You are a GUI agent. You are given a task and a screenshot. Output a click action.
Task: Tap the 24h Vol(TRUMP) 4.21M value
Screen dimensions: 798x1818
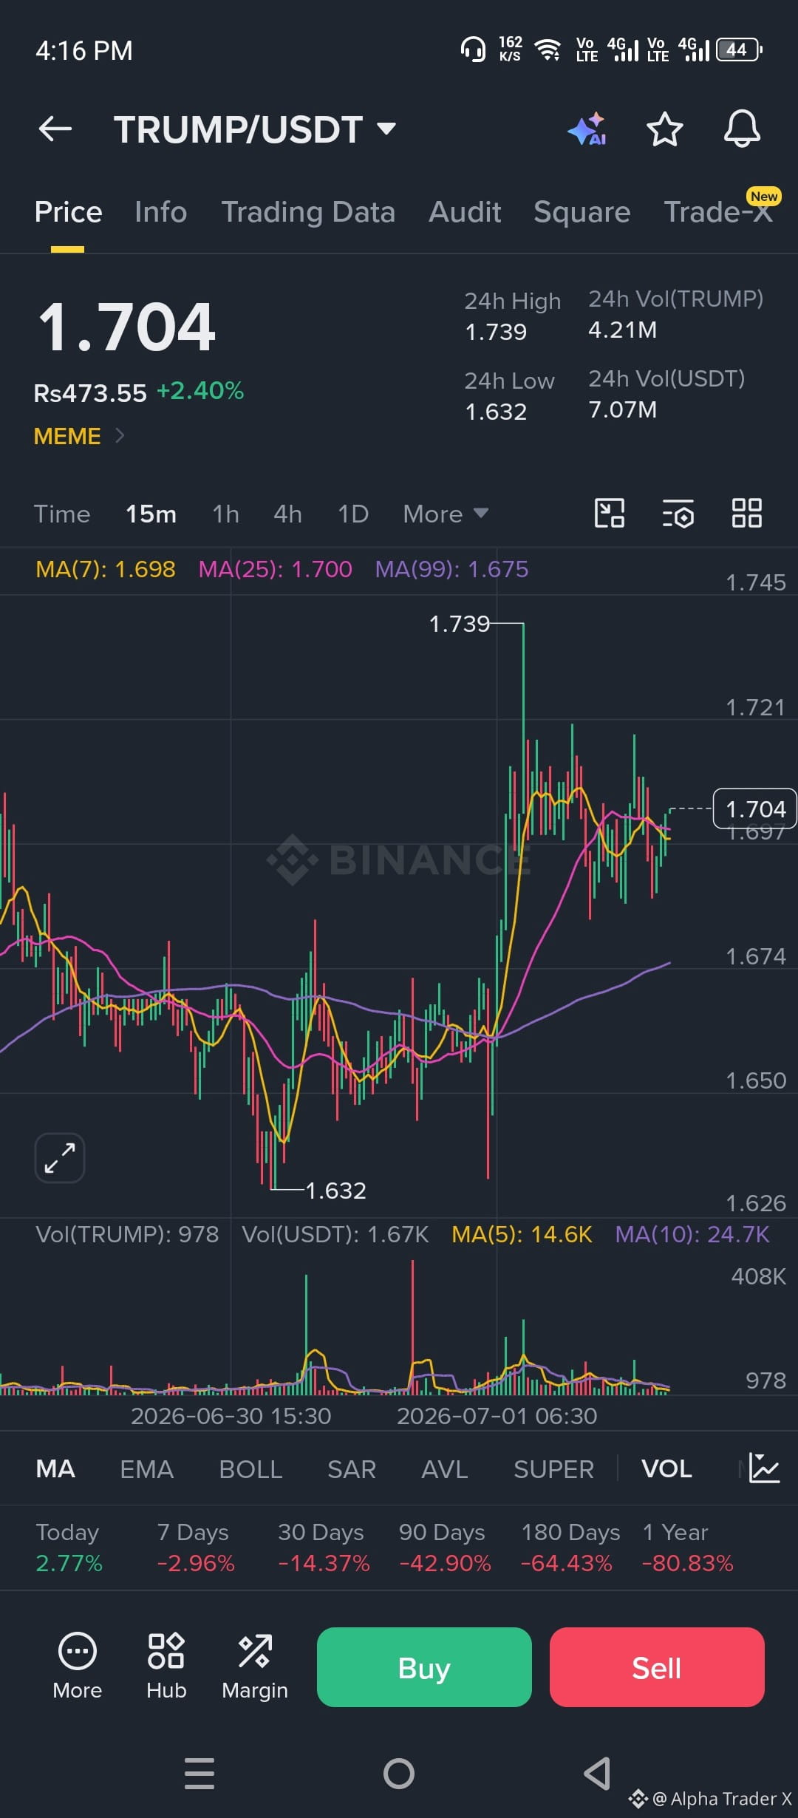(623, 330)
